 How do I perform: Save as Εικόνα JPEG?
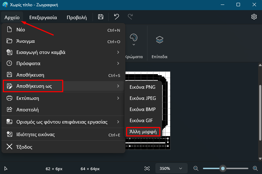pos(143,98)
